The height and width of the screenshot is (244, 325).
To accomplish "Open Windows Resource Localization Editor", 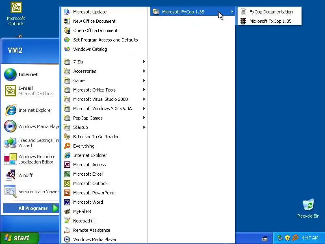I will click(x=30, y=159).
